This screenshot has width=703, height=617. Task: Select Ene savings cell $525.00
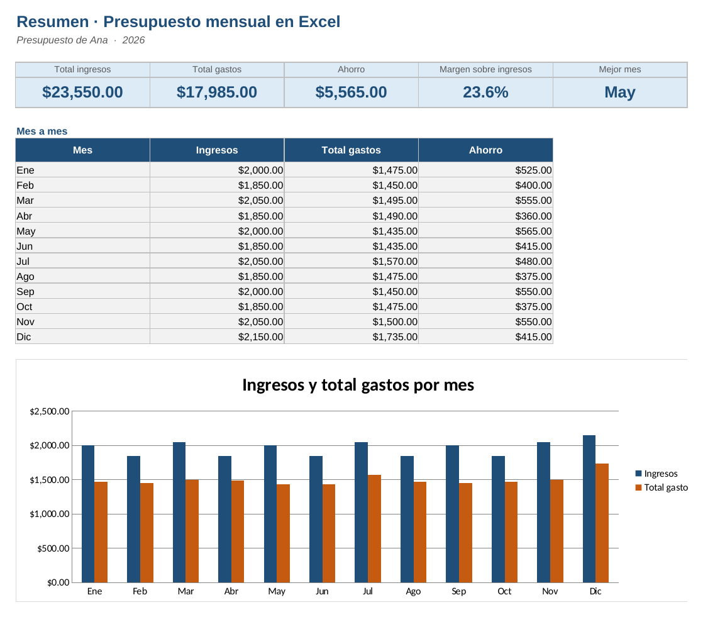485,170
